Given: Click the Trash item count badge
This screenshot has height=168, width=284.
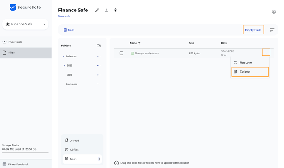Looking at the screenshot, I should click(99, 159).
